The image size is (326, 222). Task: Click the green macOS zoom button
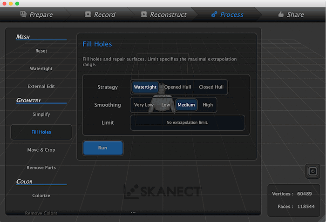(x=17, y=4)
